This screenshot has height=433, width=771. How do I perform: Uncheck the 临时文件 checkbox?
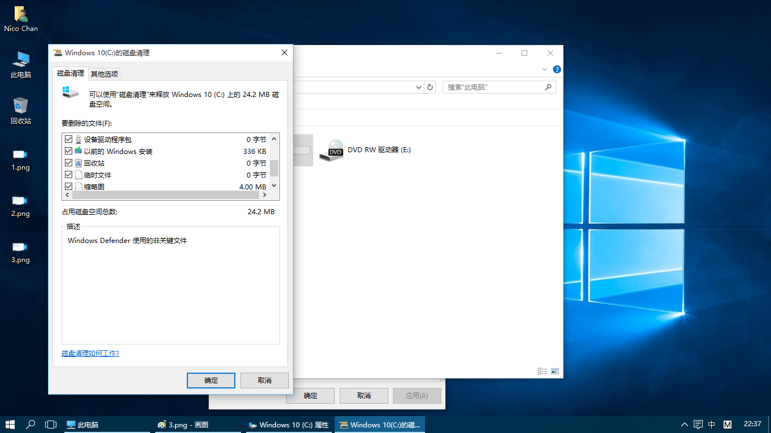click(x=69, y=175)
